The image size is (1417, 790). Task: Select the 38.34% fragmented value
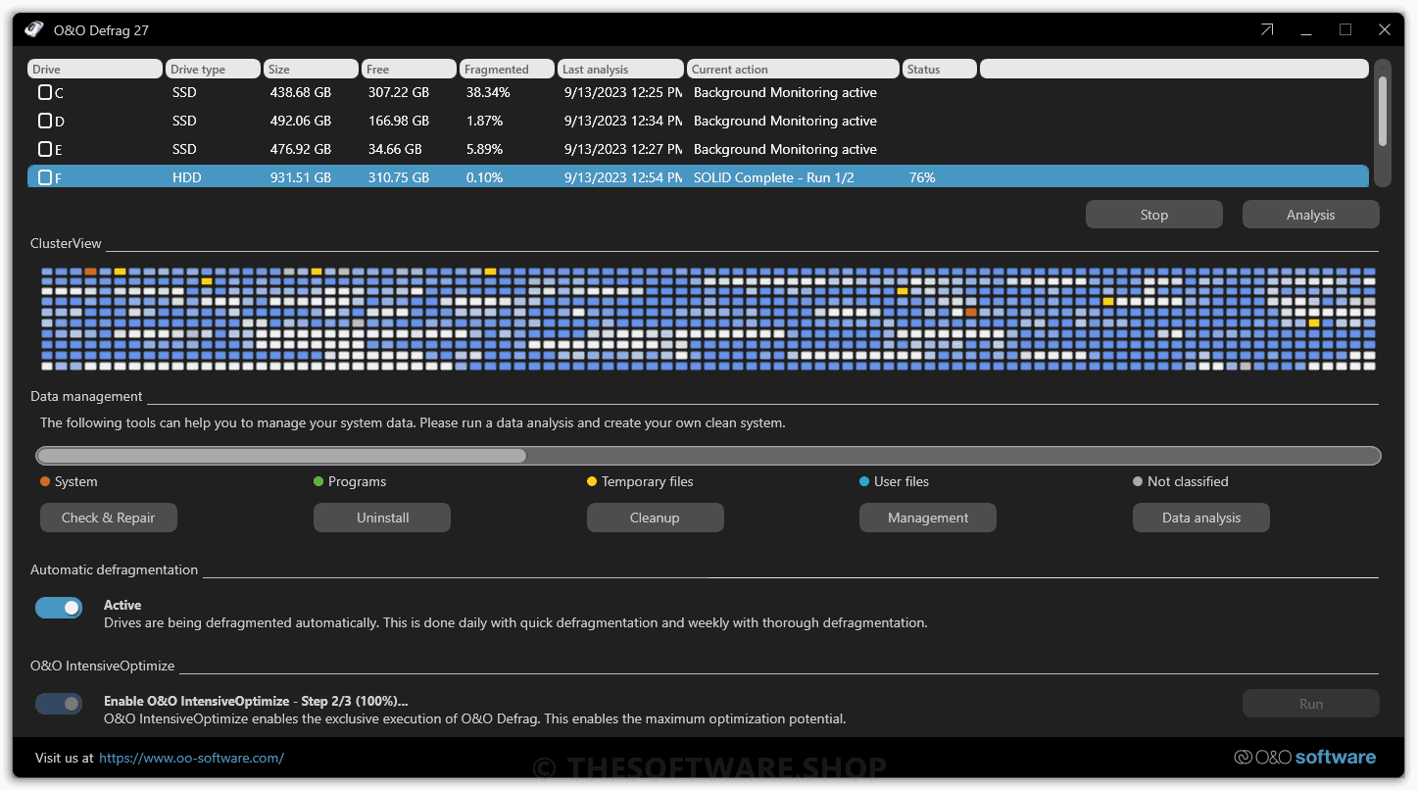coord(488,92)
